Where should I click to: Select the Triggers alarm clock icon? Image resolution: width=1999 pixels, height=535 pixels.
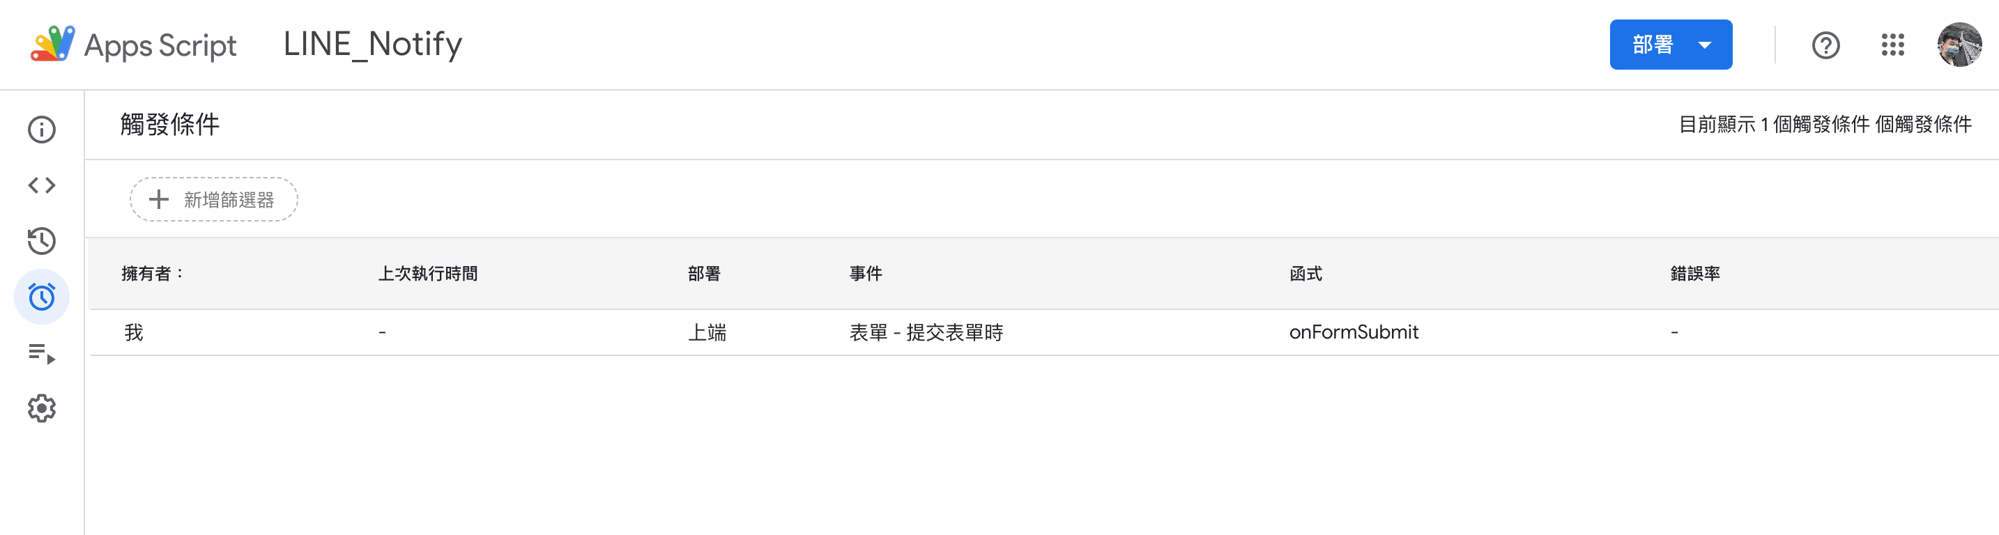tap(42, 297)
